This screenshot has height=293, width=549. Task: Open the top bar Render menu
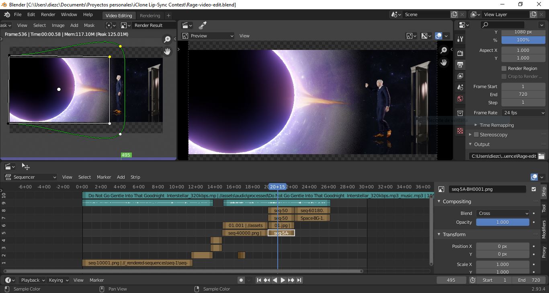pyautogui.click(x=48, y=14)
